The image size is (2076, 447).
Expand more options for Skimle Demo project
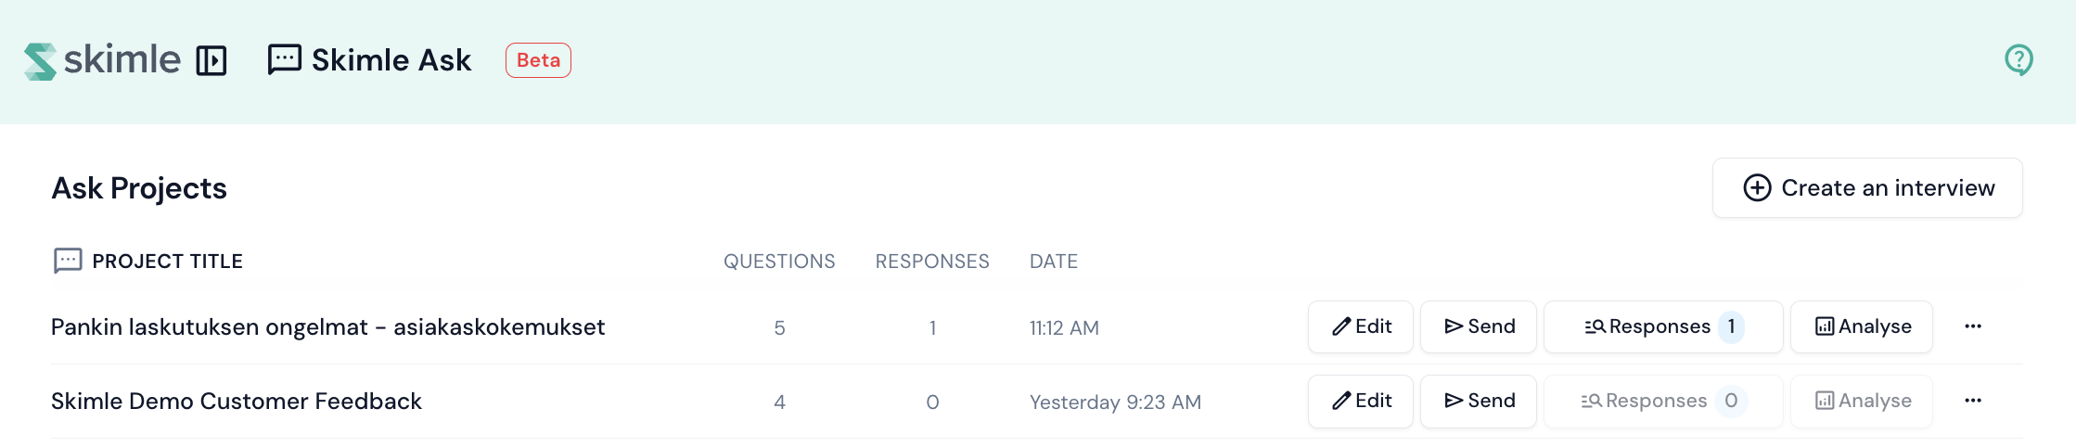[x=1973, y=402]
